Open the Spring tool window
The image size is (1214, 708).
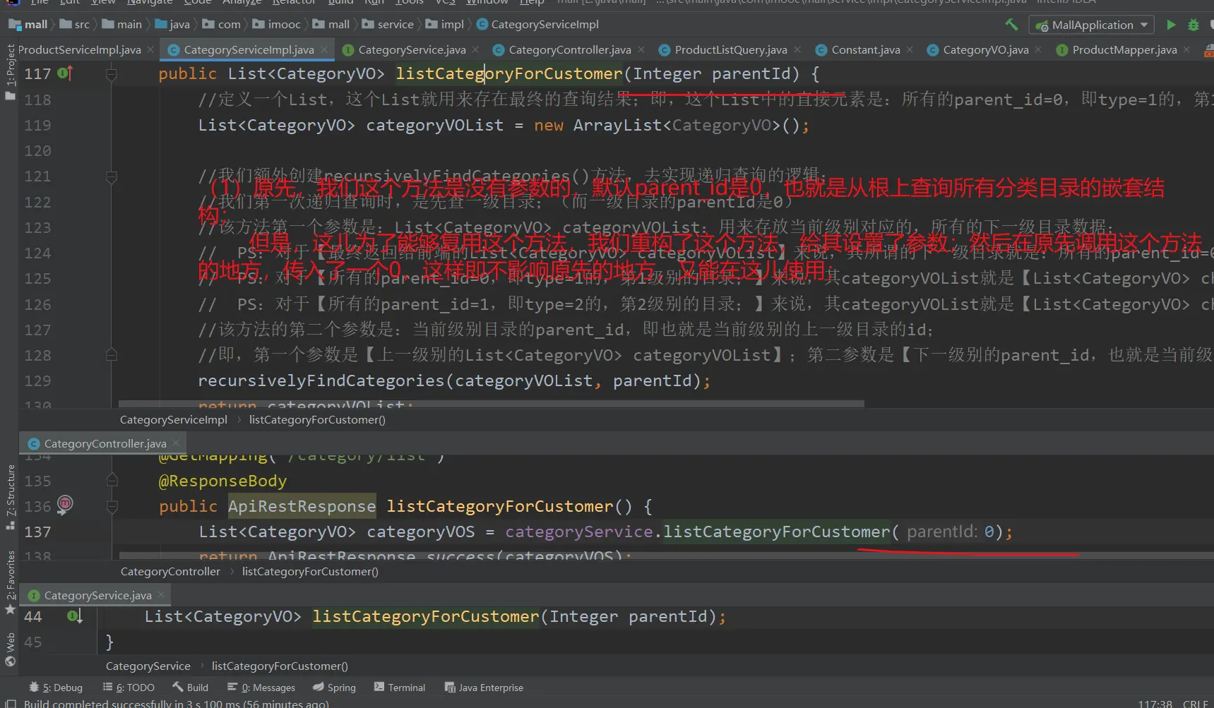[x=334, y=688]
